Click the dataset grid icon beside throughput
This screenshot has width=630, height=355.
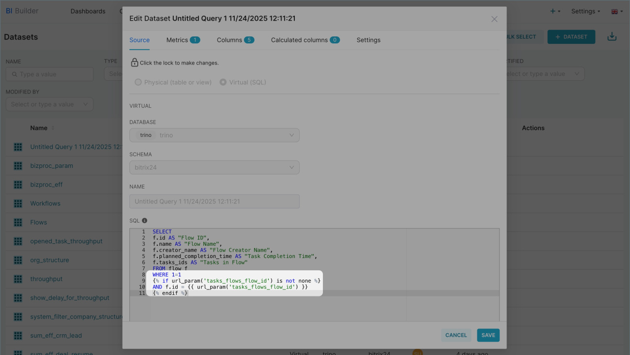(18, 279)
